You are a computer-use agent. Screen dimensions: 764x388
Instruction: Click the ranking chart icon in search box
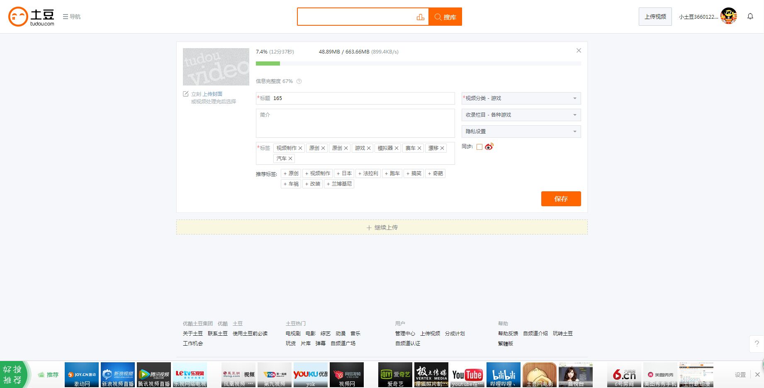click(x=420, y=17)
